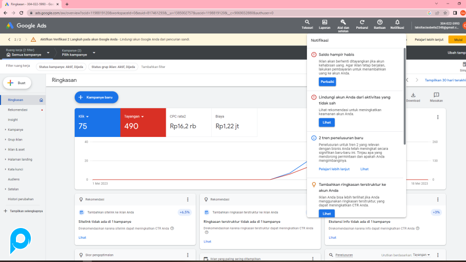Click the Notifikasi bell icon
This screenshot has height=262, width=466.
(x=397, y=23)
